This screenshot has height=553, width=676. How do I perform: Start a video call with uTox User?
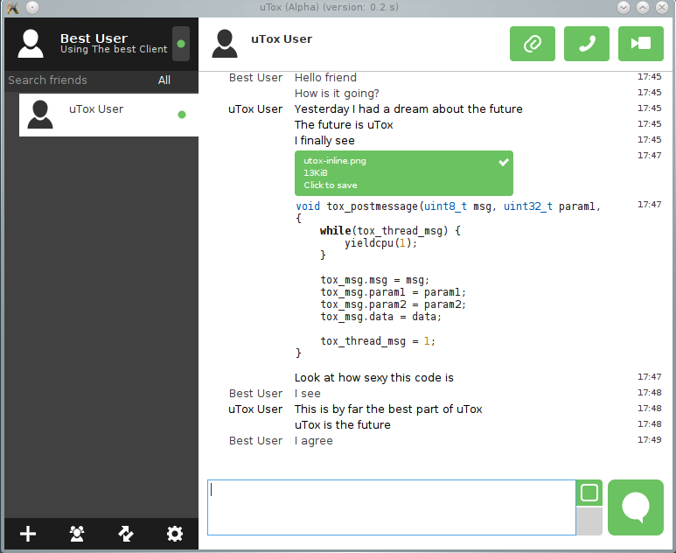click(641, 44)
